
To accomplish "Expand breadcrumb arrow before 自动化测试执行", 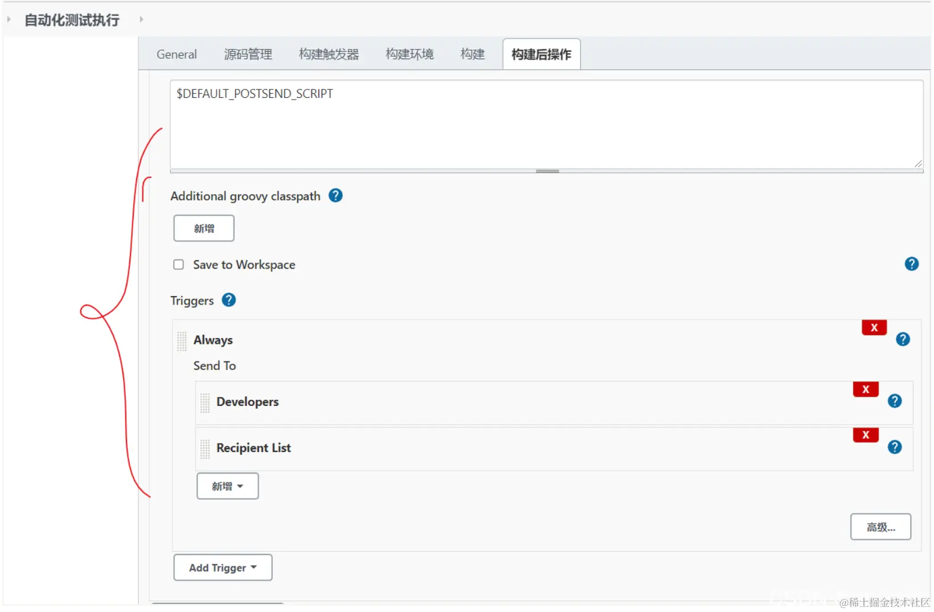I will pyautogui.click(x=9, y=19).
